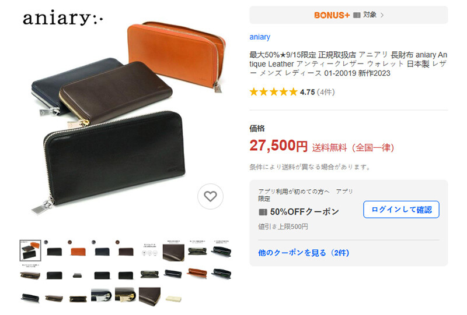Click the ログインして確認 button
The image size is (467, 315).
(x=401, y=210)
